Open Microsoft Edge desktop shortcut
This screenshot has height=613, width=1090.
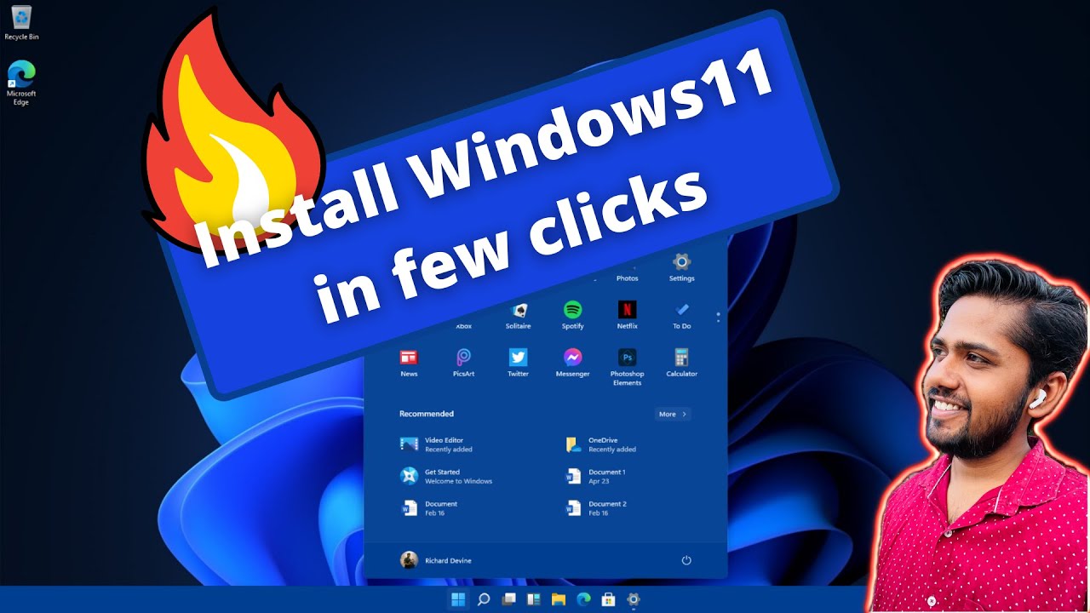coord(21,83)
